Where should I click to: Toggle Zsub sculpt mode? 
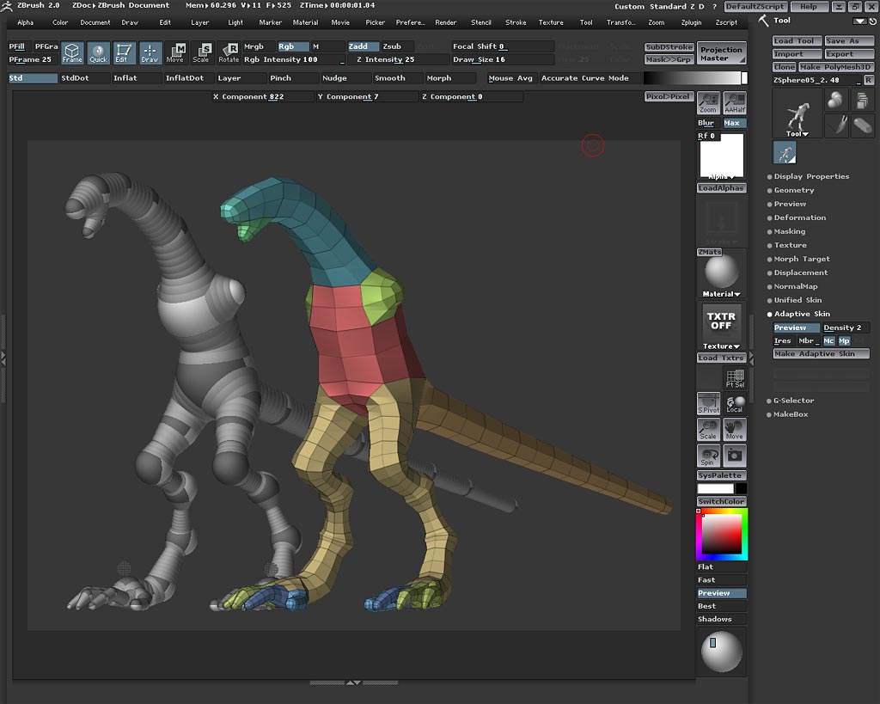point(397,46)
